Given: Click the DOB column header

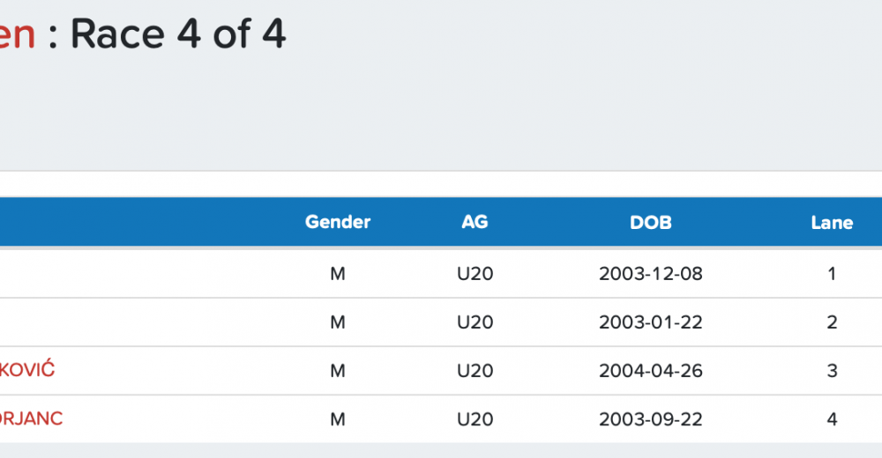Looking at the screenshot, I should point(651,223).
